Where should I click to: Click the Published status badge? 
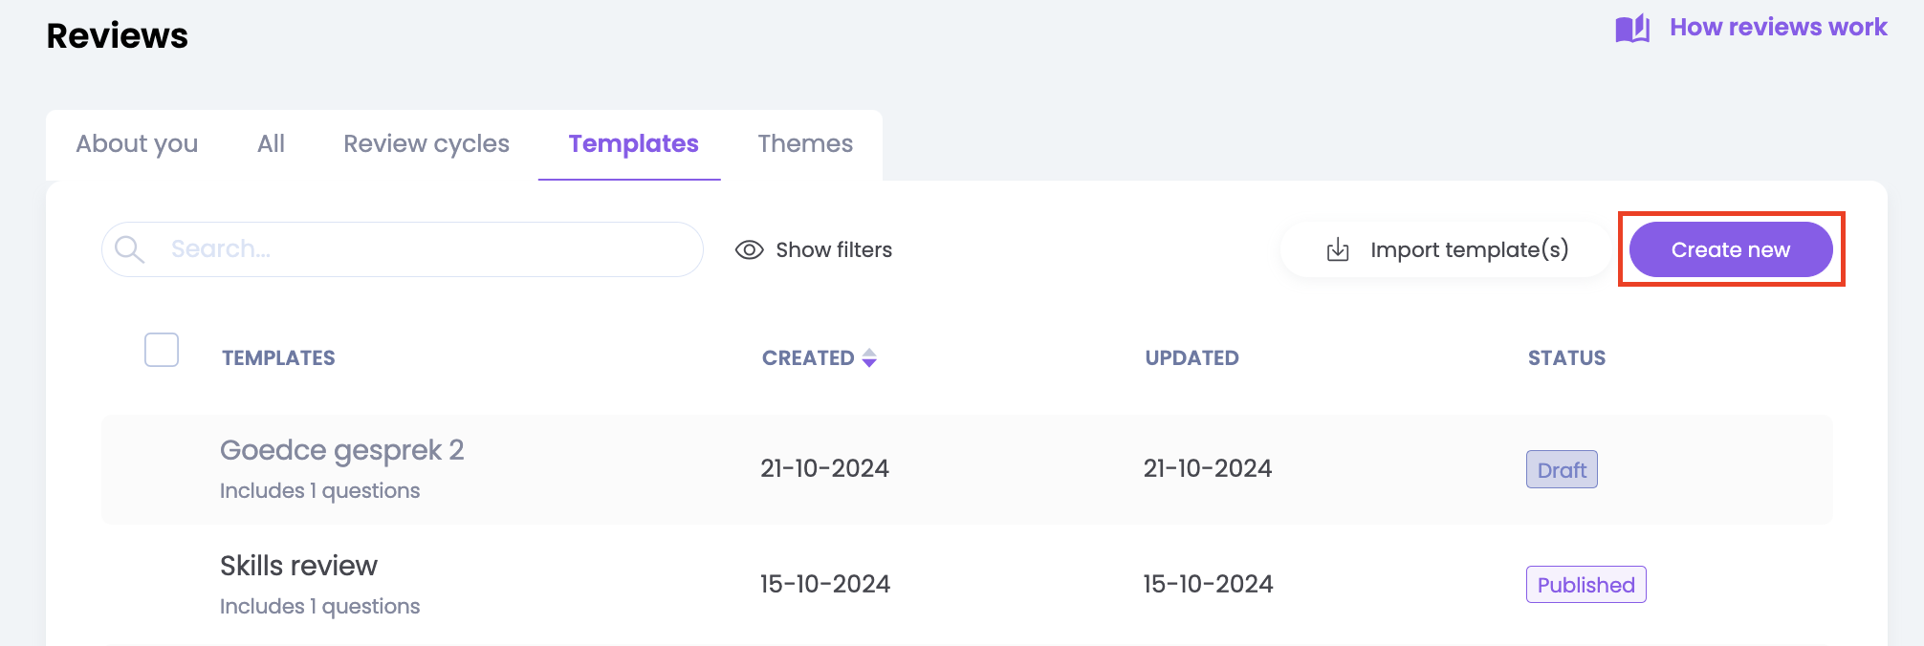1585,585
